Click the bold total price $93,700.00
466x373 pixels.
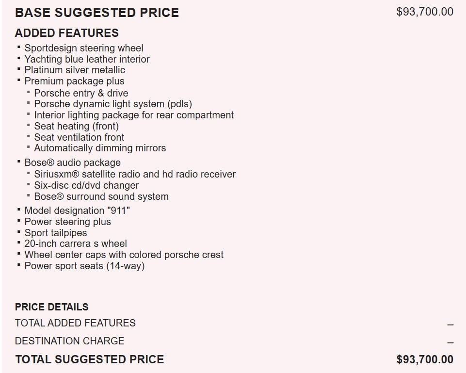pyautogui.click(x=425, y=359)
